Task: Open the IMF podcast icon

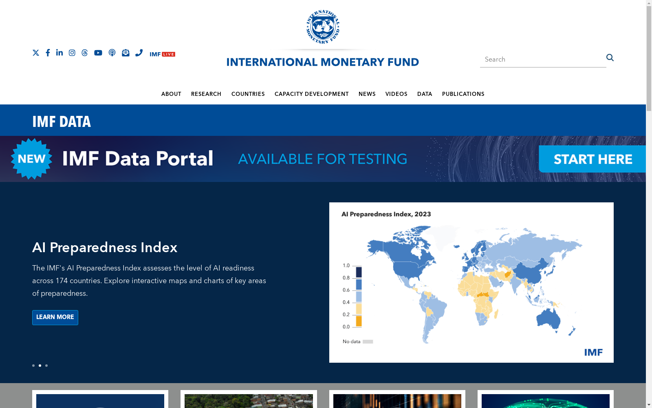Action: [112, 53]
